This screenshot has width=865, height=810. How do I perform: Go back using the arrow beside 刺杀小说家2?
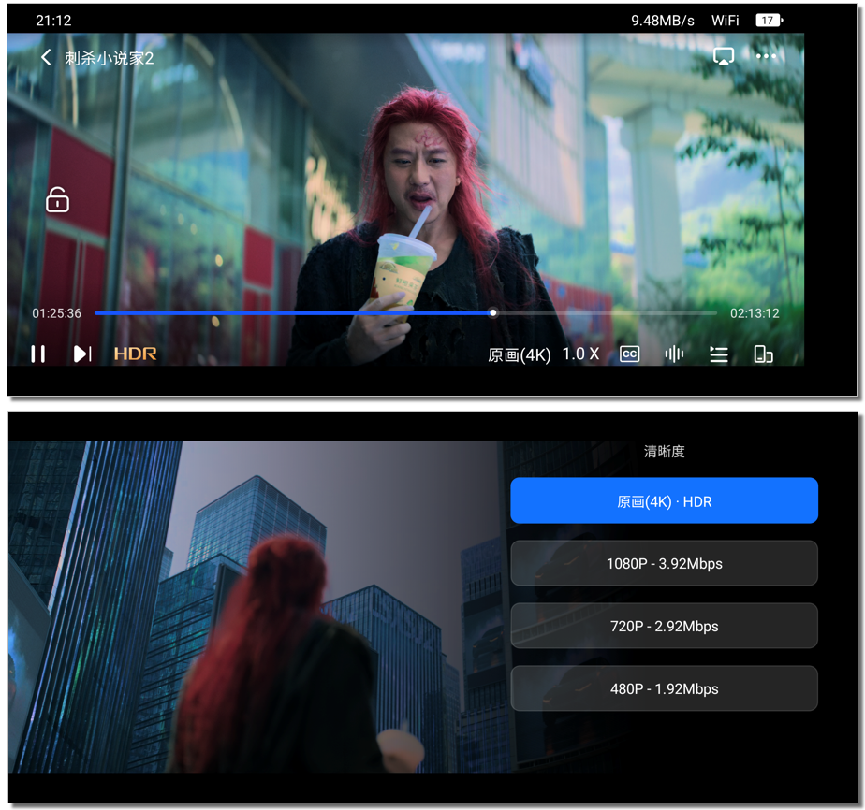tap(47, 57)
